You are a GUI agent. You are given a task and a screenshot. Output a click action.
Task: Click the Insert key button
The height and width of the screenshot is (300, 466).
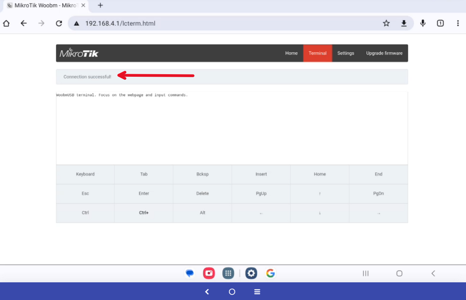click(x=261, y=174)
